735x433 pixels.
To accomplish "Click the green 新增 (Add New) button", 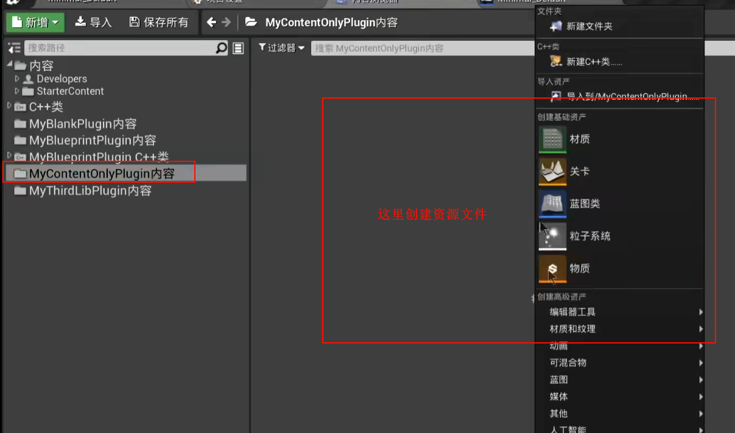I will [35, 23].
